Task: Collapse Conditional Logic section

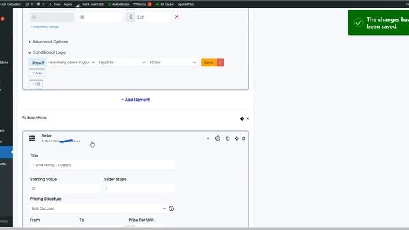Action: tap(47, 52)
